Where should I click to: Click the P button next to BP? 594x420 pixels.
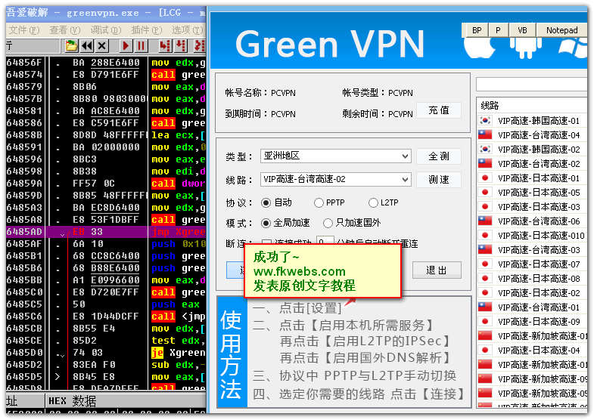498,30
